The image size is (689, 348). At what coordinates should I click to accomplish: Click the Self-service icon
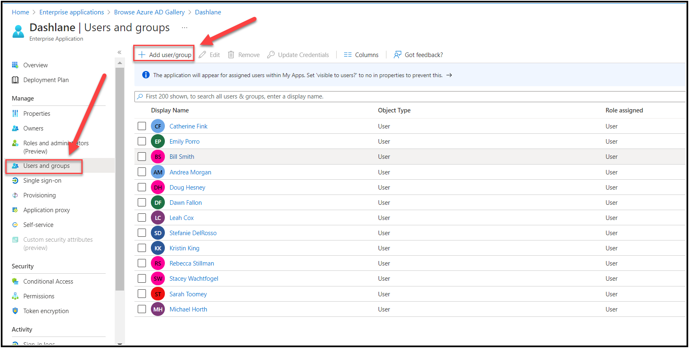pyautogui.click(x=15, y=224)
